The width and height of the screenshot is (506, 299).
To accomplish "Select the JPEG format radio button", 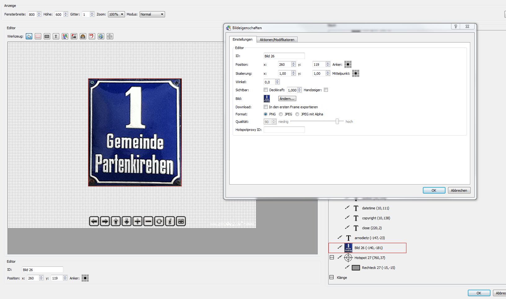I will 281,114.
